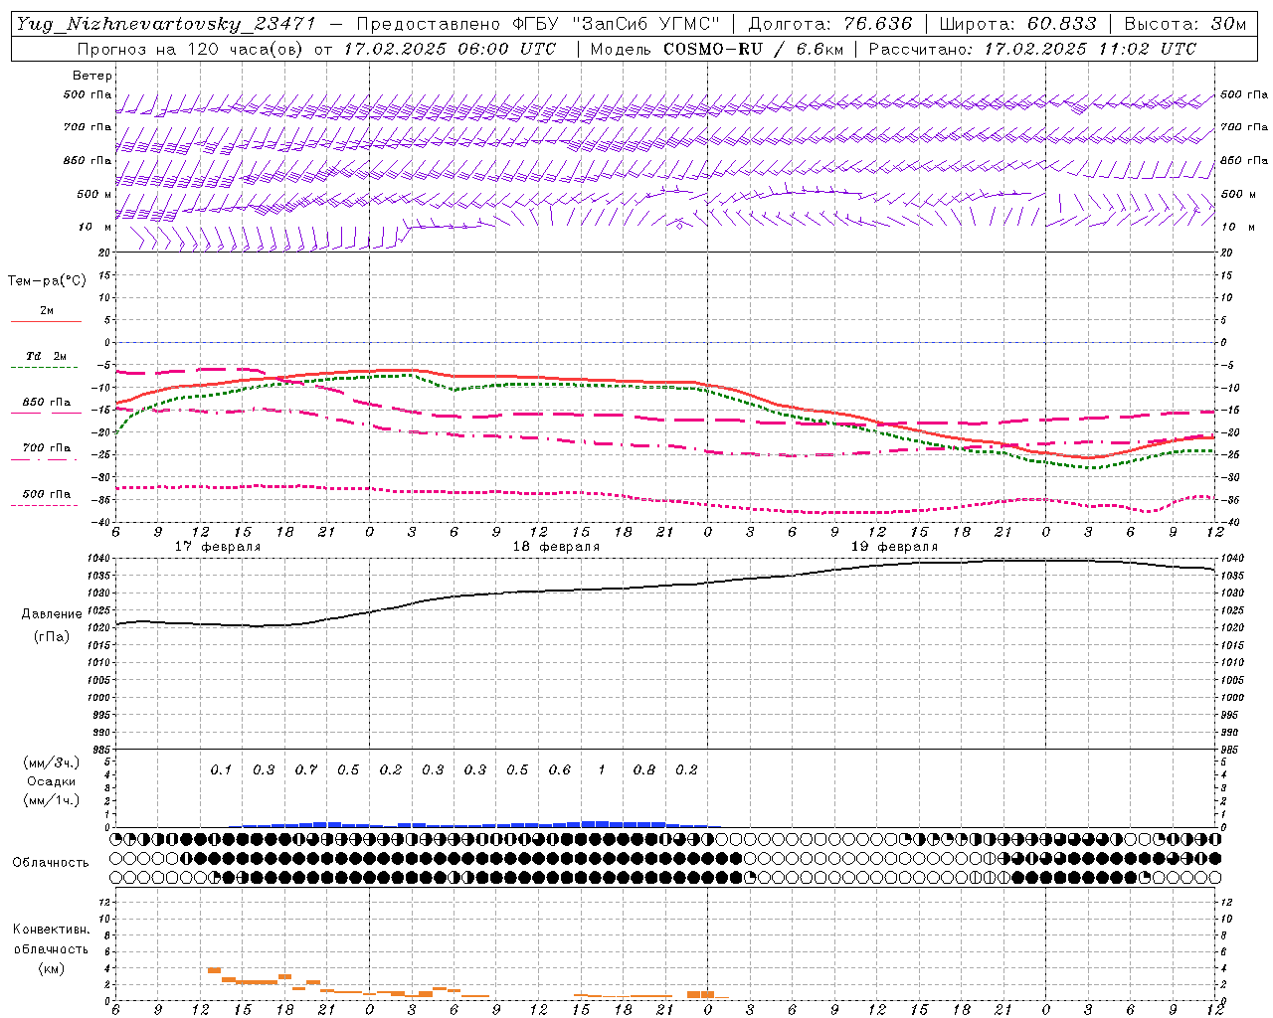Click the 0.1 precipitation value

(221, 769)
